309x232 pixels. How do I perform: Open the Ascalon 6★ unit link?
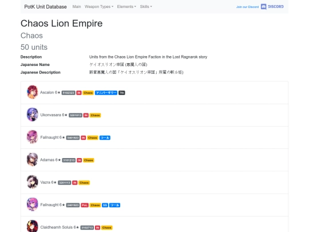pos(50,93)
